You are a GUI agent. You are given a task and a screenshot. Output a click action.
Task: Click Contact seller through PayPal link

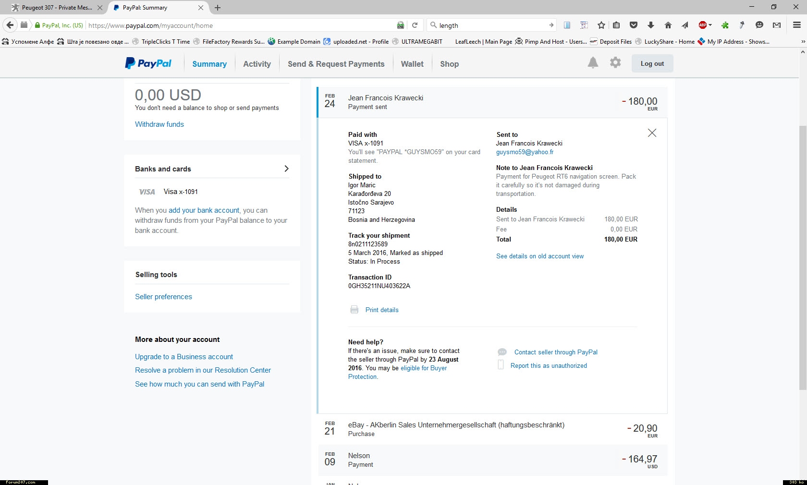point(556,352)
